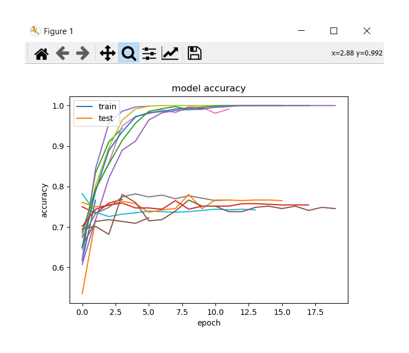409x353 pixels.
Task: Click the "accuracy" y-axis label
Action: coord(44,199)
